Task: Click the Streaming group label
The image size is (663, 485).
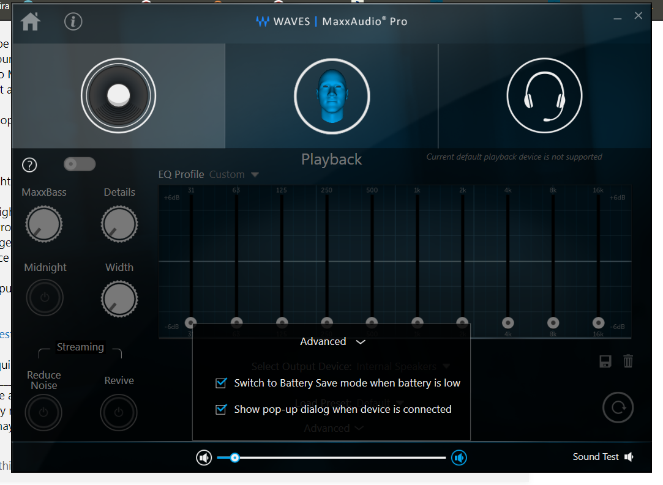Action: [x=80, y=347]
